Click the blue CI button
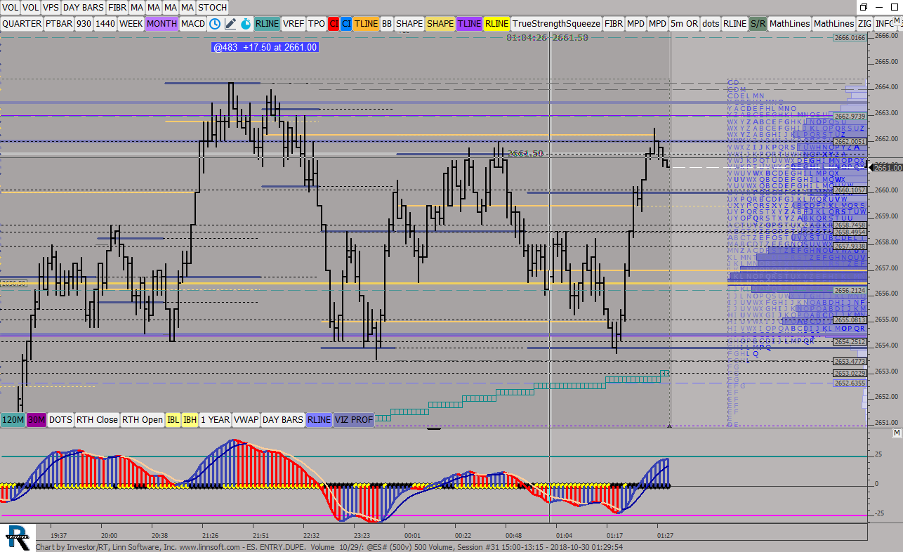This screenshot has height=552, width=903. [346, 23]
